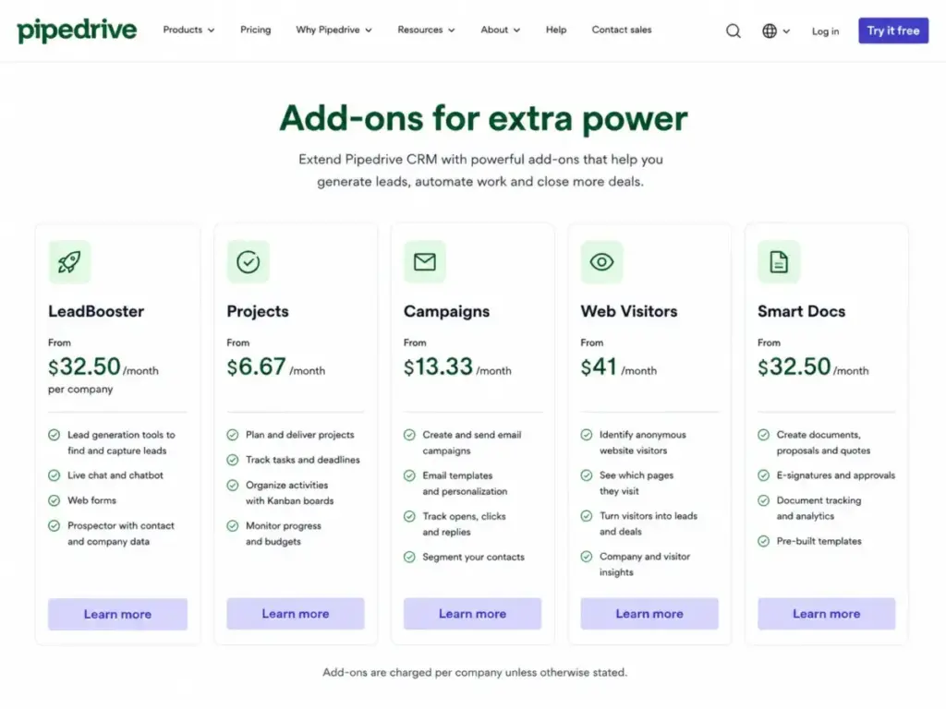Click Learn more for Projects
Image resolution: width=946 pixels, height=709 pixels.
click(296, 614)
